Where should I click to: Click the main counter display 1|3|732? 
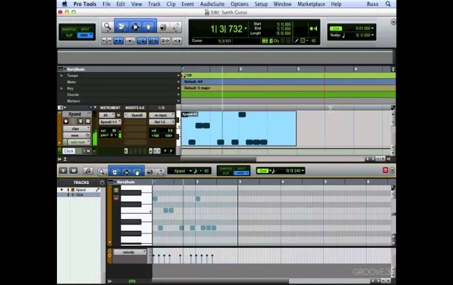(x=226, y=29)
